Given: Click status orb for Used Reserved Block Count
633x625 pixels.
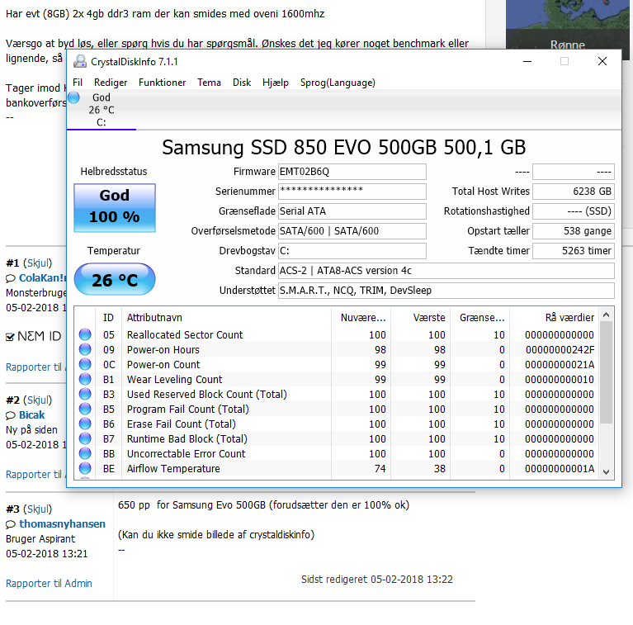Looking at the screenshot, I should [85, 394].
